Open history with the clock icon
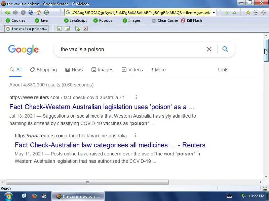269x201 pixels. tap(256, 12)
